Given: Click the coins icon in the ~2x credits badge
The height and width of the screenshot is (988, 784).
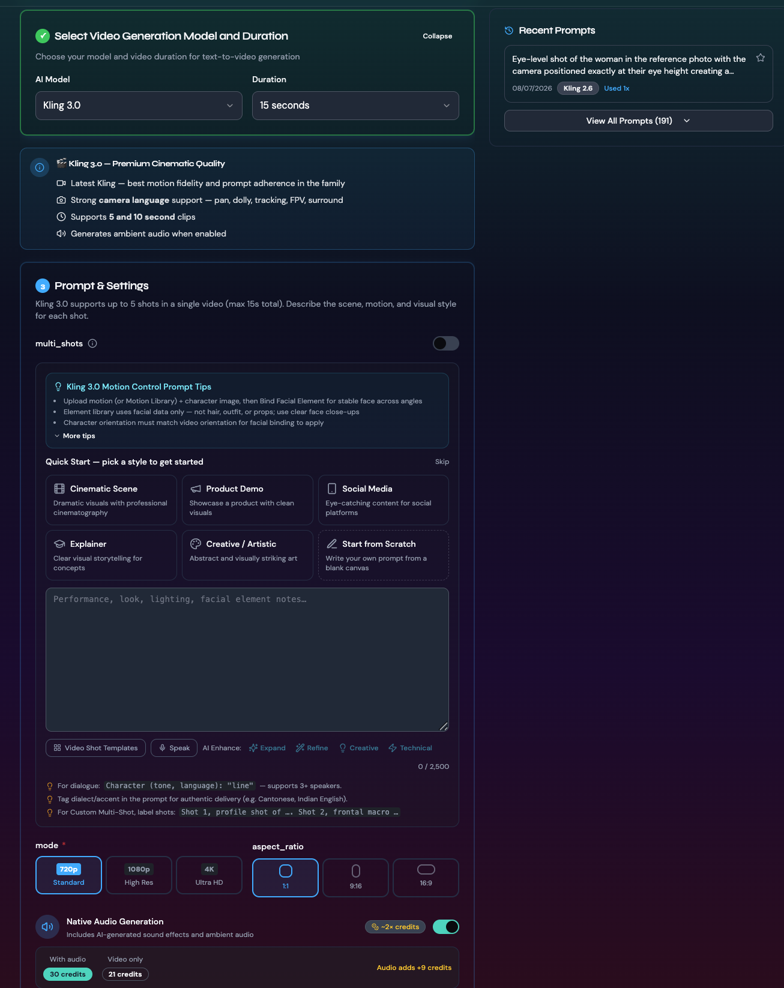Looking at the screenshot, I should click(x=375, y=927).
